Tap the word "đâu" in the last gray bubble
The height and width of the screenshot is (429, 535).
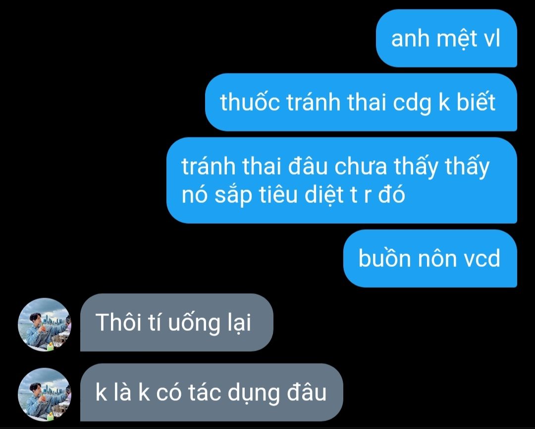(307, 392)
